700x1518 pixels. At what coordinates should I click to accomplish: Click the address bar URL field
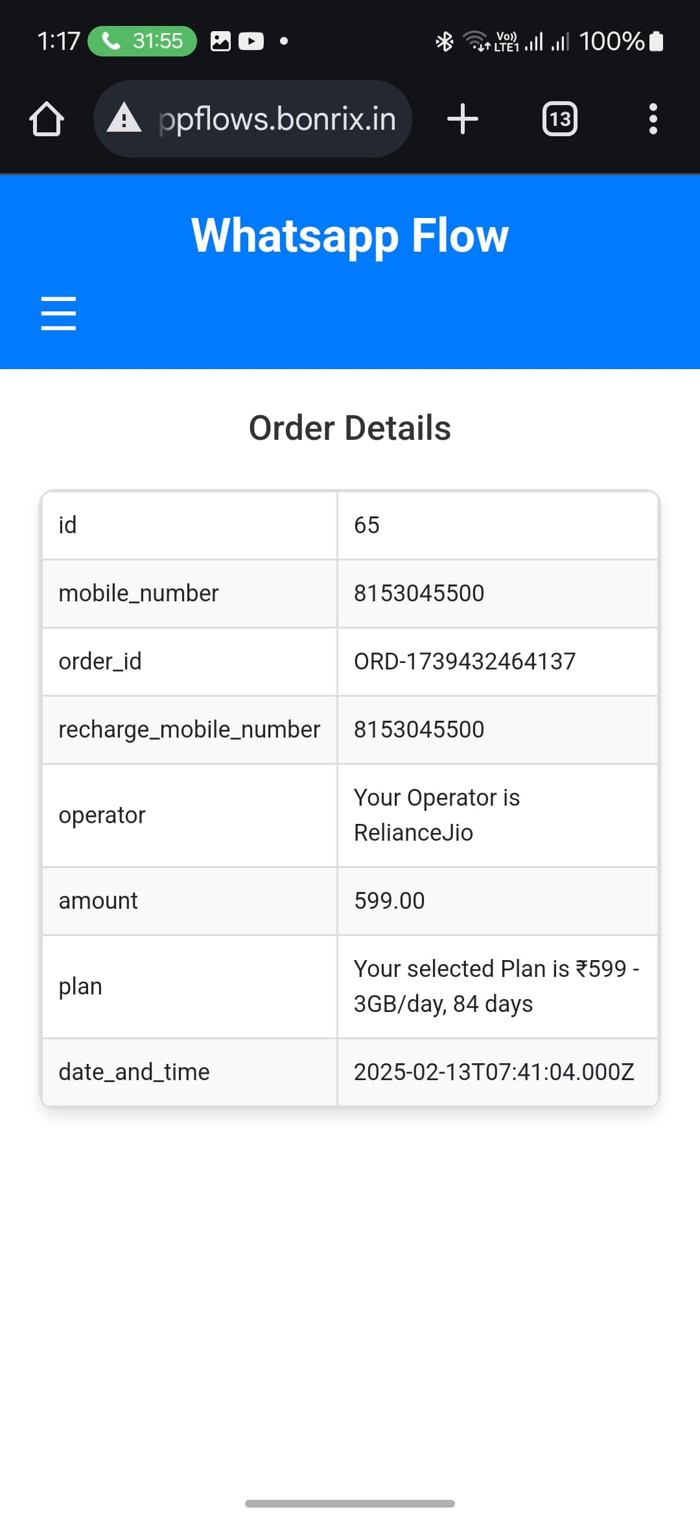(277, 119)
